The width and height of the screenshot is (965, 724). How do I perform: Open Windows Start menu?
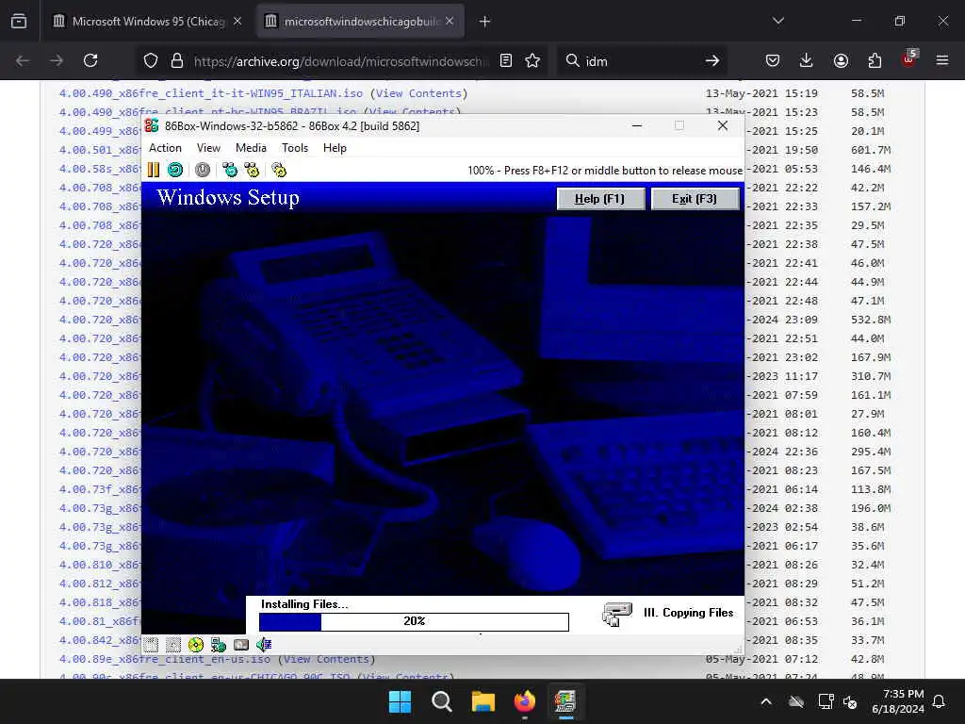pyautogui.click(x=400, y=701)
